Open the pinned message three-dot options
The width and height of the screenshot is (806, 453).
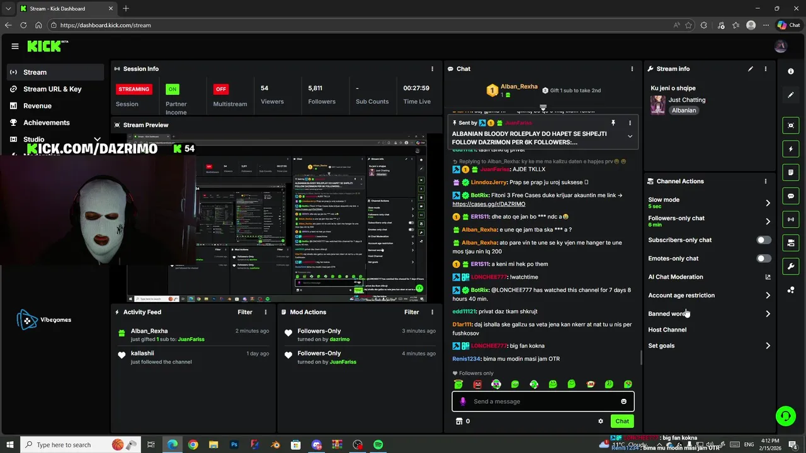click(630, 123)
